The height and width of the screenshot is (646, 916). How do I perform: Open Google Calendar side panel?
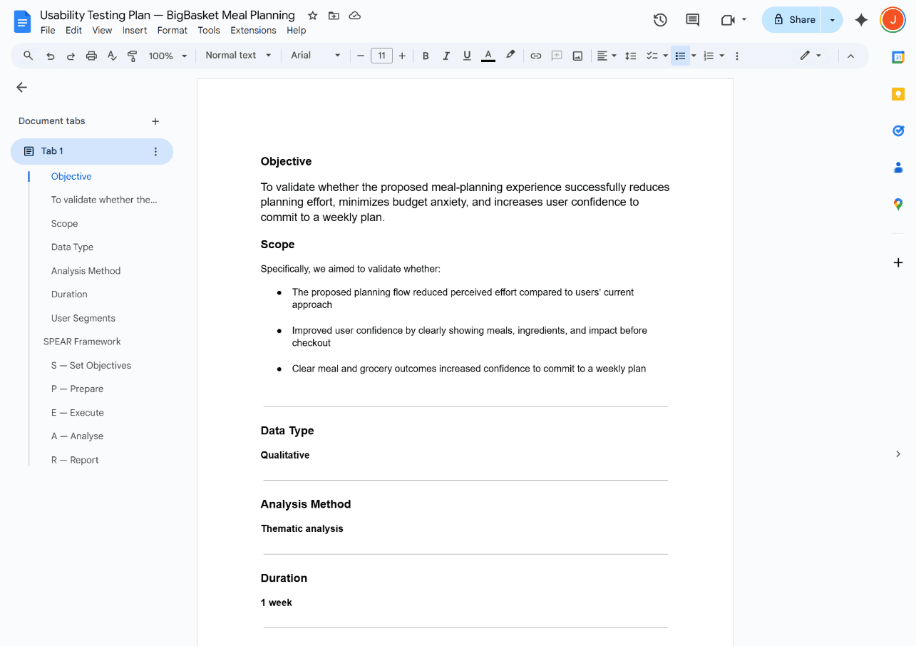898,58
